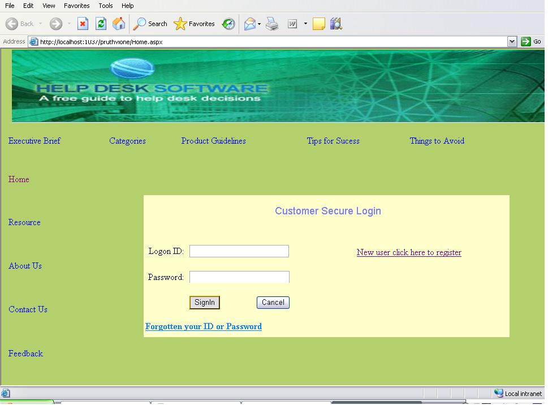Expand the Edit button dropdown arrow
Screen dimensions: 548x405
tap(305, 24)
